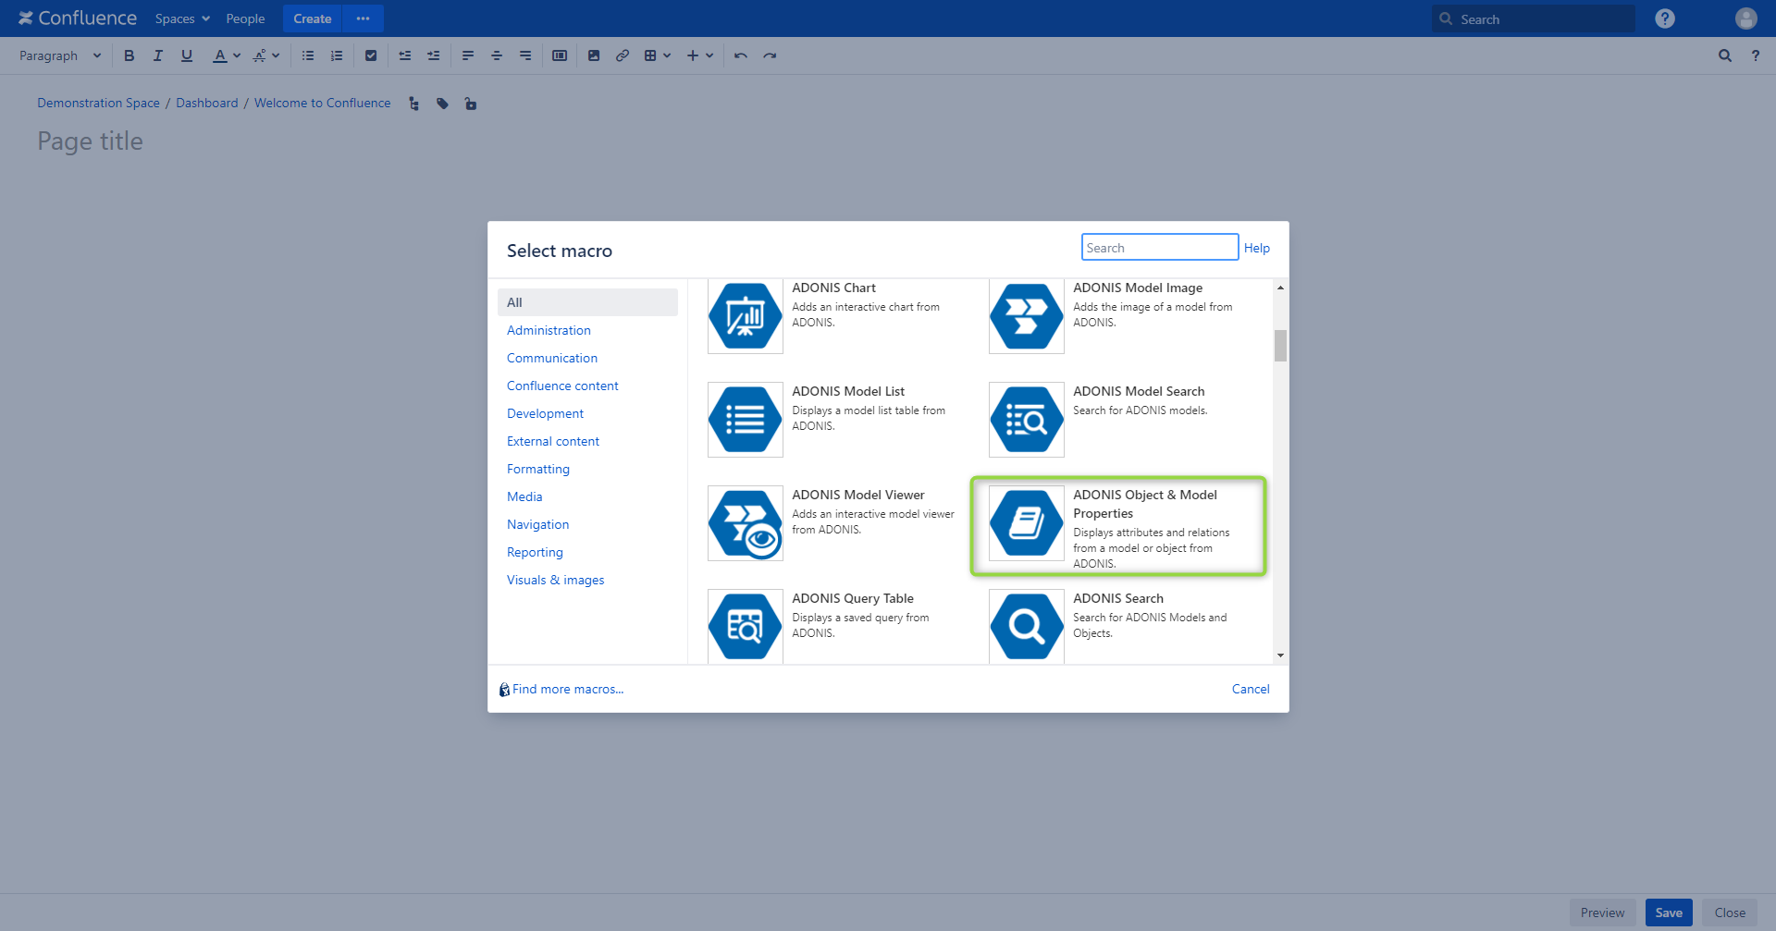Undo the last edit
1776x931 pixels.
(741, 55)
